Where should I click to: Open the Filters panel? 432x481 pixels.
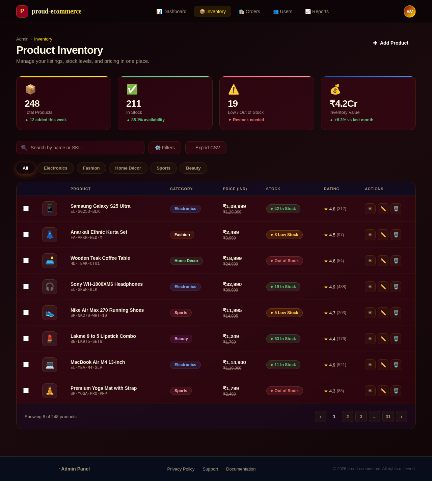point(165,148)
